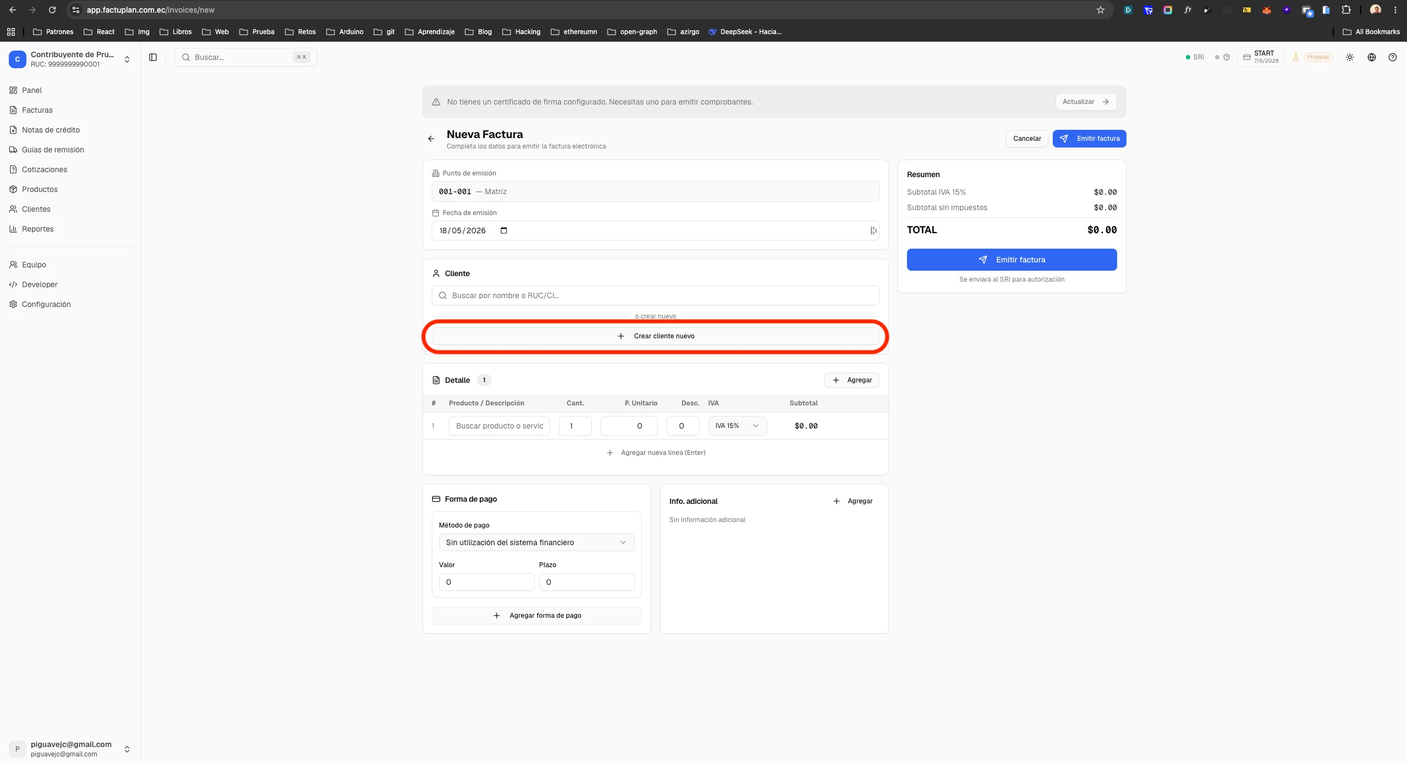
Task: Switch the light/dark theme sun icon
Action: tap(1350, 57)
